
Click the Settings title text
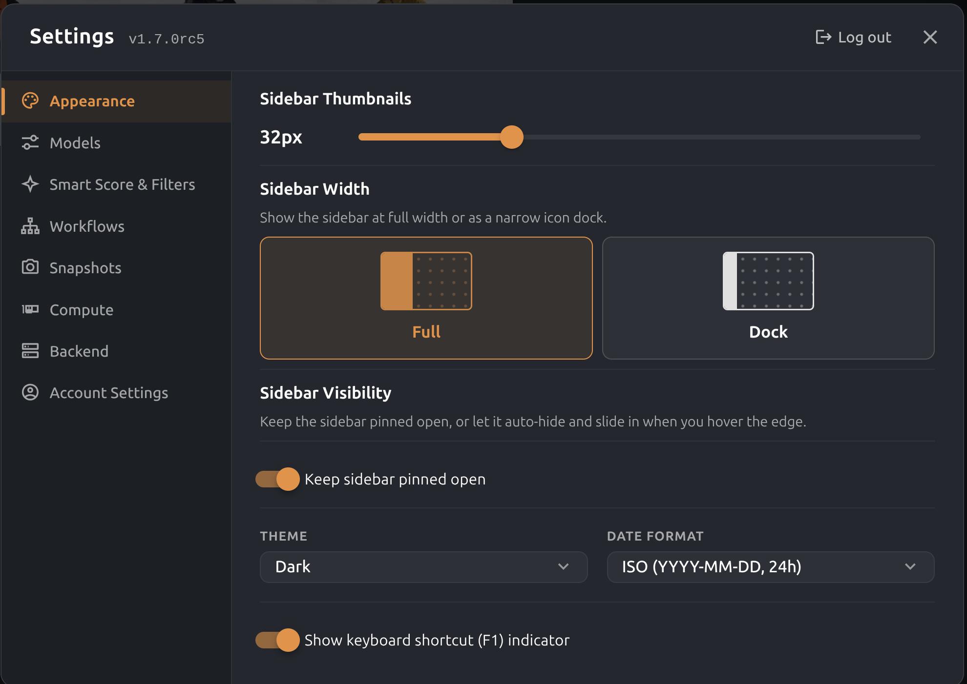pyautogui.click(x=72, y=37)
